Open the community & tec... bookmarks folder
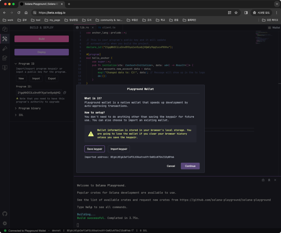This screenshot has width=281, height=233. click(109, 20)
